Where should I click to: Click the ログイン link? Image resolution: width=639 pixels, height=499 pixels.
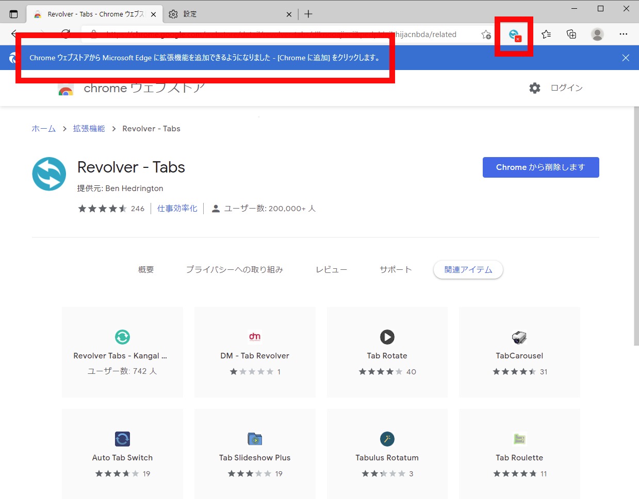point(566,88)
